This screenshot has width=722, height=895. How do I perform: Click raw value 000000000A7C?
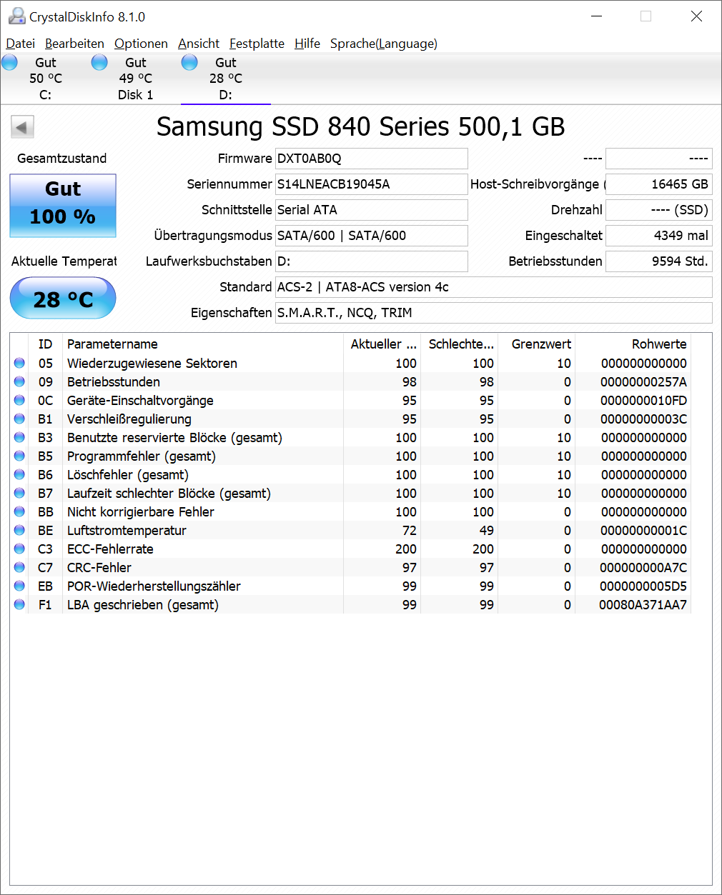(x=643, y=568)
